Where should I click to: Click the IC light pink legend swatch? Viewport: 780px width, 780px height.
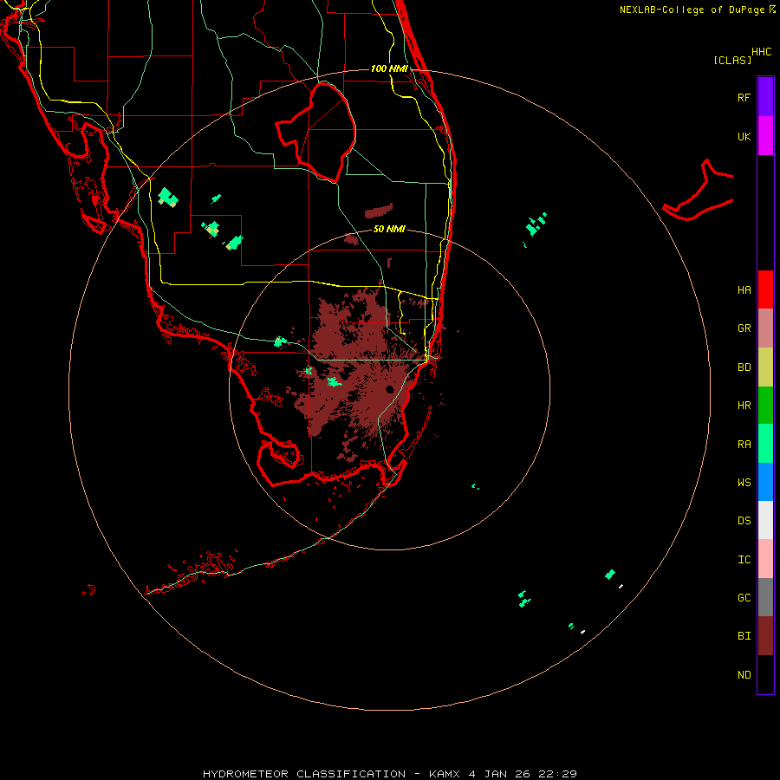765,559
